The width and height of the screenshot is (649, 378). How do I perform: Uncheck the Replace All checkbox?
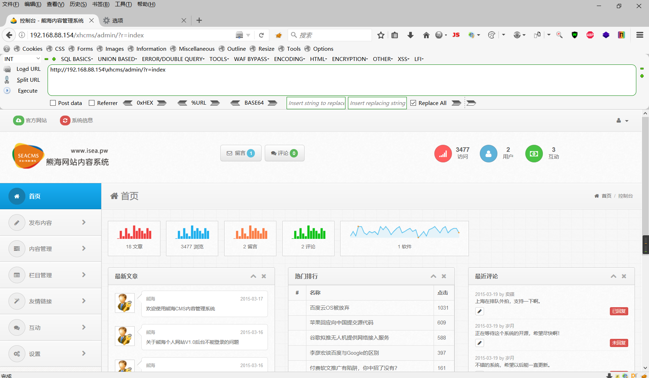click(413, 103)
